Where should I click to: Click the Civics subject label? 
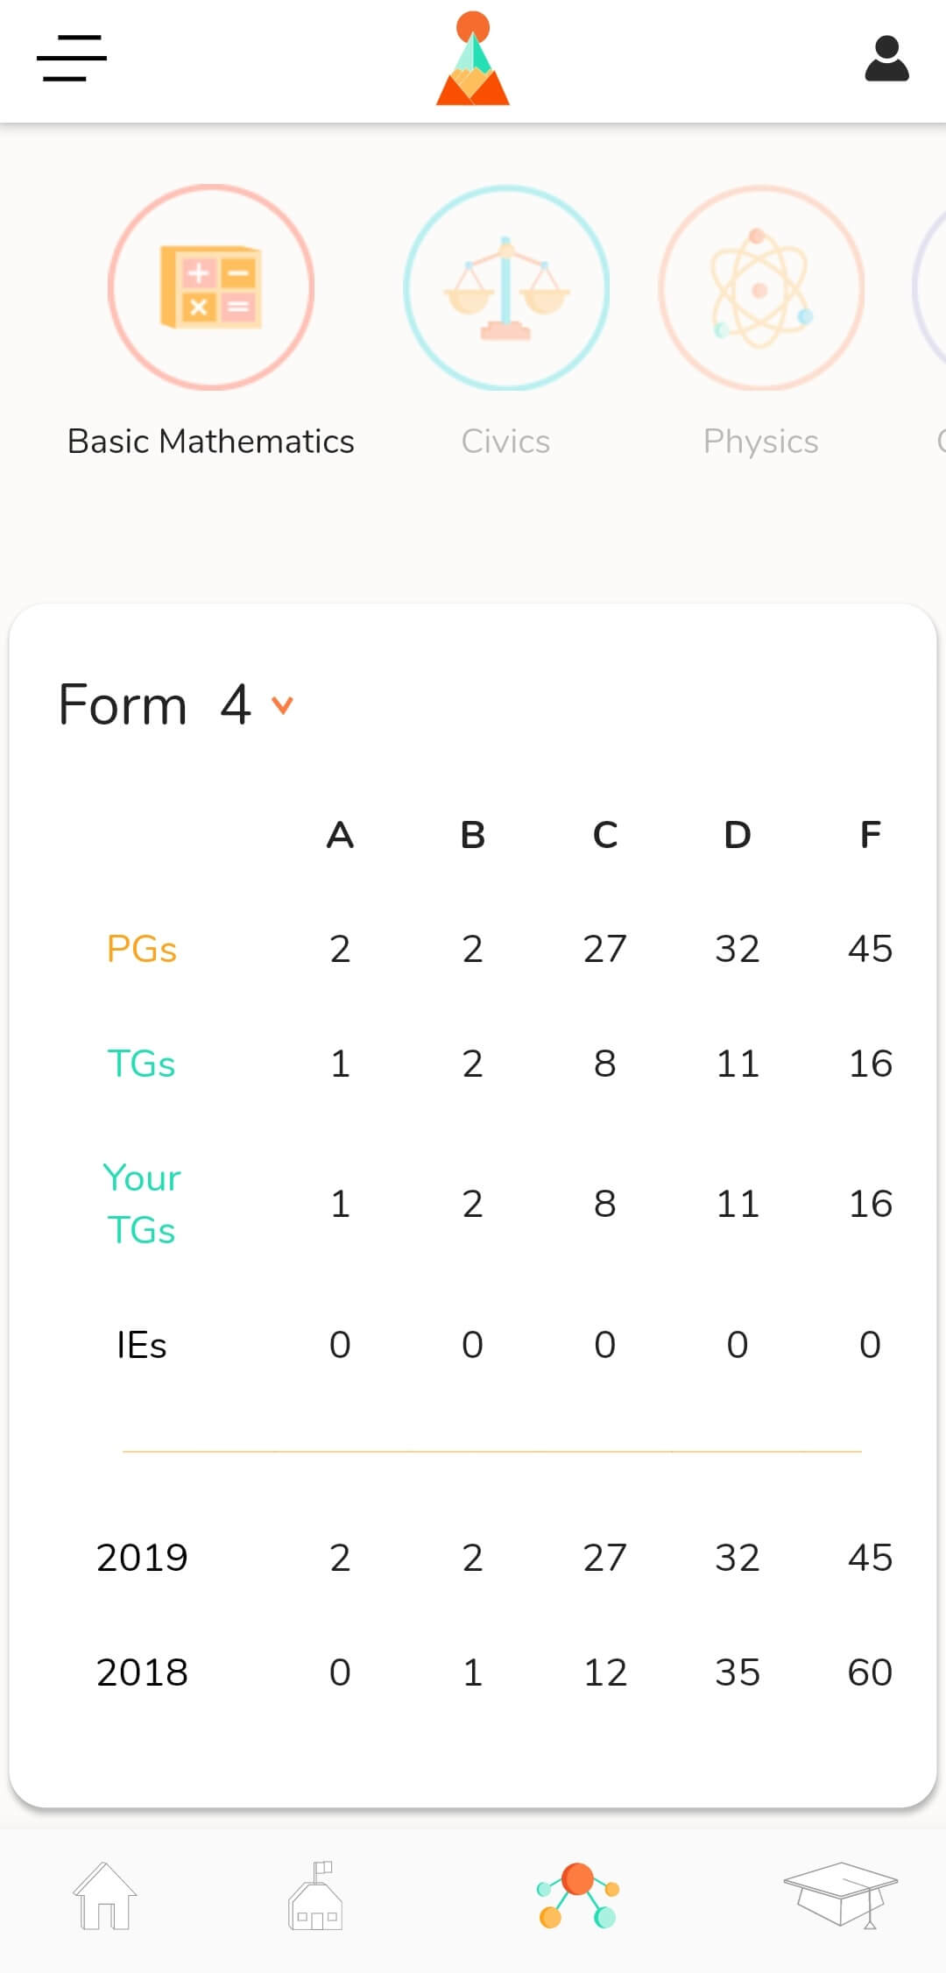coord(506,442)
